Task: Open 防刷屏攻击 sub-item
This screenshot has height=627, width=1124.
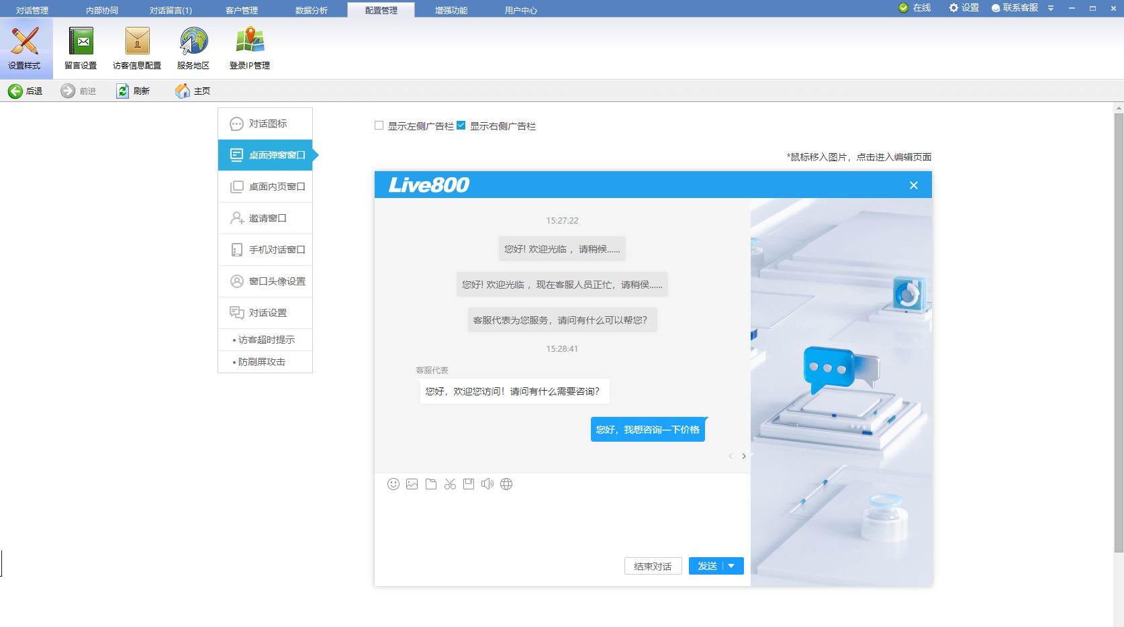Action: (x=265, y=362)
